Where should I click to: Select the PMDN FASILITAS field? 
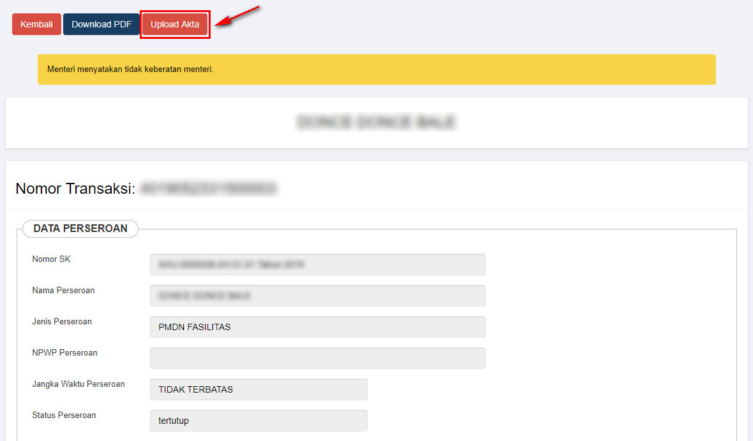[x=317, y=327]
